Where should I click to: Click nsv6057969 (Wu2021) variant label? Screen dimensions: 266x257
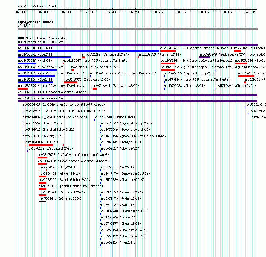[35, 61]
